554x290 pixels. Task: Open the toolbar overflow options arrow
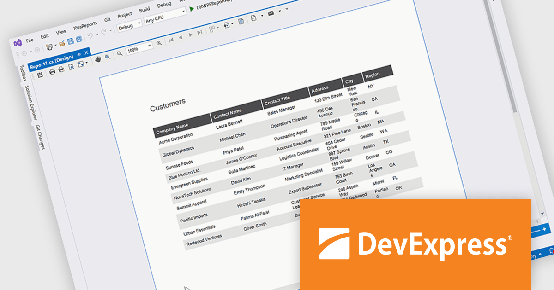(x=287, y=9)
